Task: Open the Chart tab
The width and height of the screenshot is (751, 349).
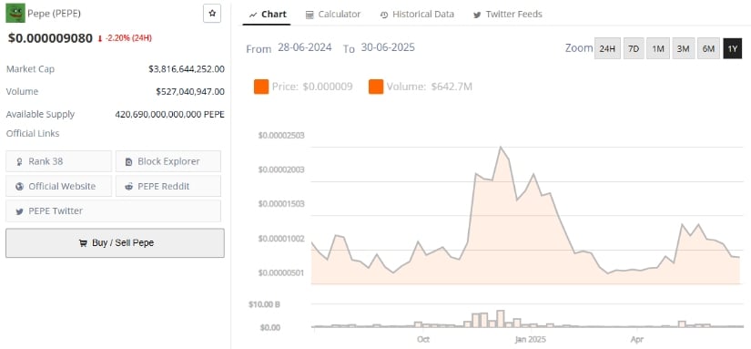Action: tap(269, 15)
